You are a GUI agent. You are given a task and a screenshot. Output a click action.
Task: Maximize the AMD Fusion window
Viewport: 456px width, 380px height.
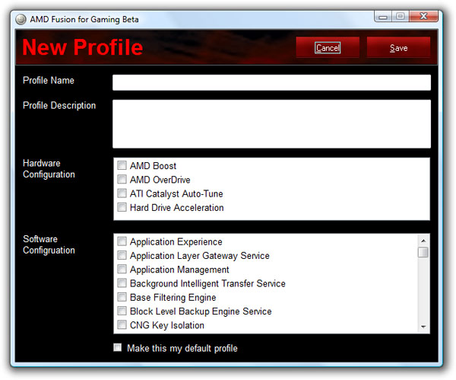coord(401,17)
